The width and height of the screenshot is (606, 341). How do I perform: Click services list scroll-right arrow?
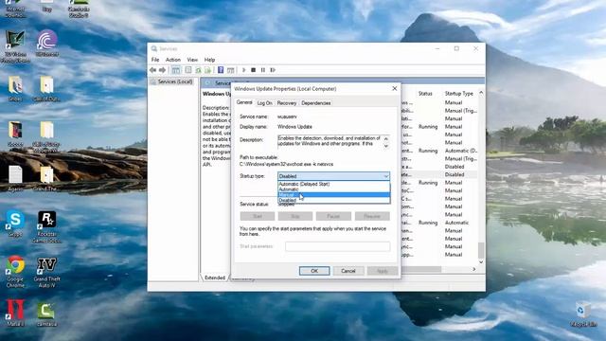click(474, 269)
